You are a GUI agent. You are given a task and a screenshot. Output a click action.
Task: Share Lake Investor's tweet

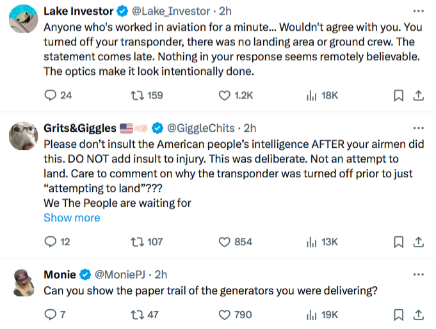click(x=419, y=95)
